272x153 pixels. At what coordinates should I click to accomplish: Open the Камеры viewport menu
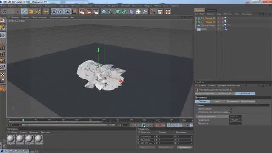[25, 17]
